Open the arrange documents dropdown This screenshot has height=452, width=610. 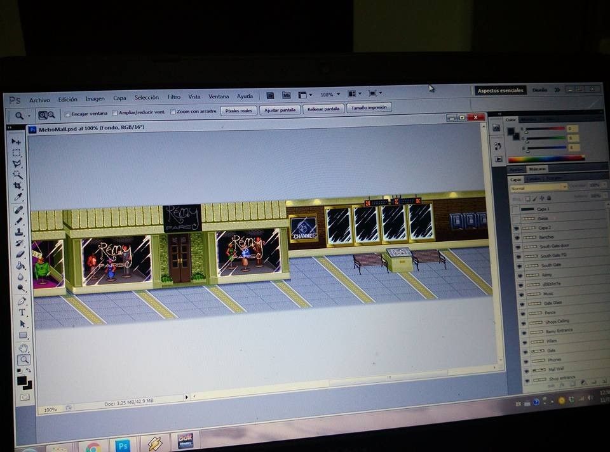pyautogui.click(x=355, y=94)
